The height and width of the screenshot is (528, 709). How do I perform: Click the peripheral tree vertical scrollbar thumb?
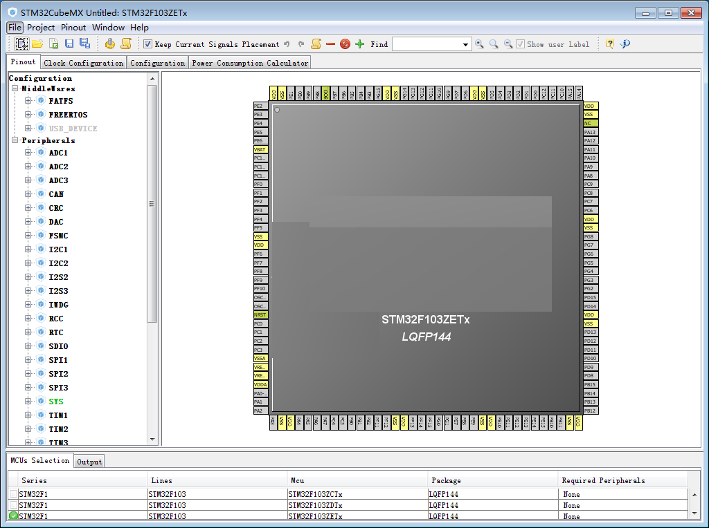click(152, 204)
